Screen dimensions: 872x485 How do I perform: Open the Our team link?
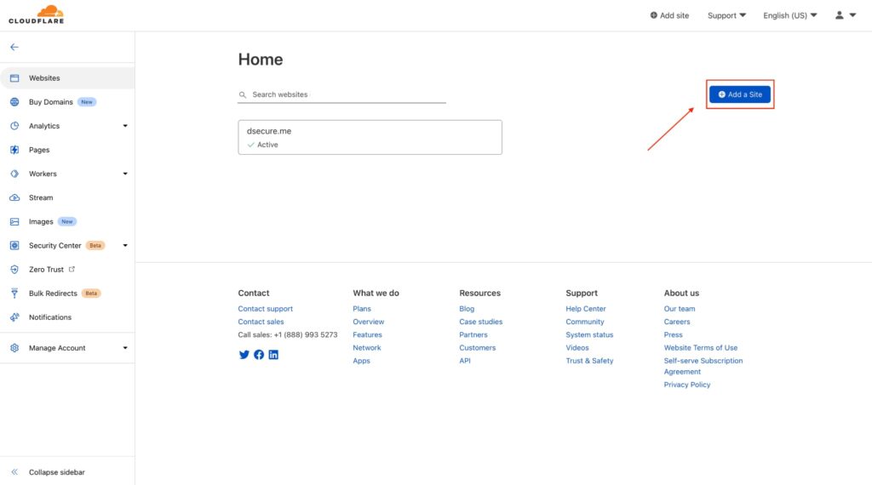point(679,309)
